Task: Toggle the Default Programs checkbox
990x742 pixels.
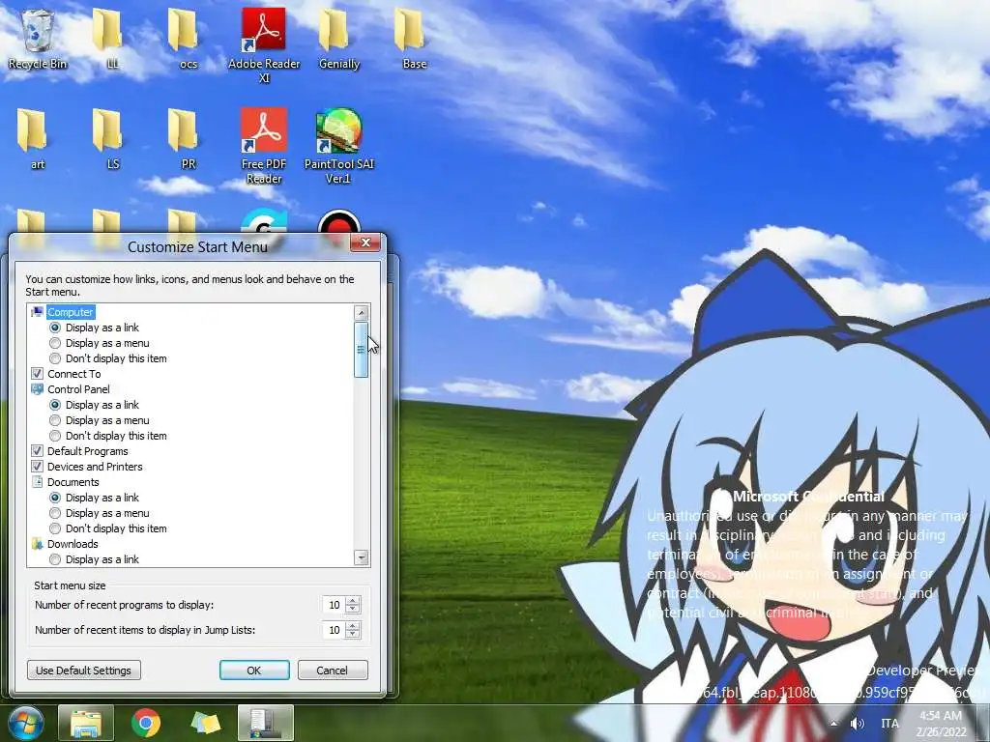Action: click(x=38, y=451)
